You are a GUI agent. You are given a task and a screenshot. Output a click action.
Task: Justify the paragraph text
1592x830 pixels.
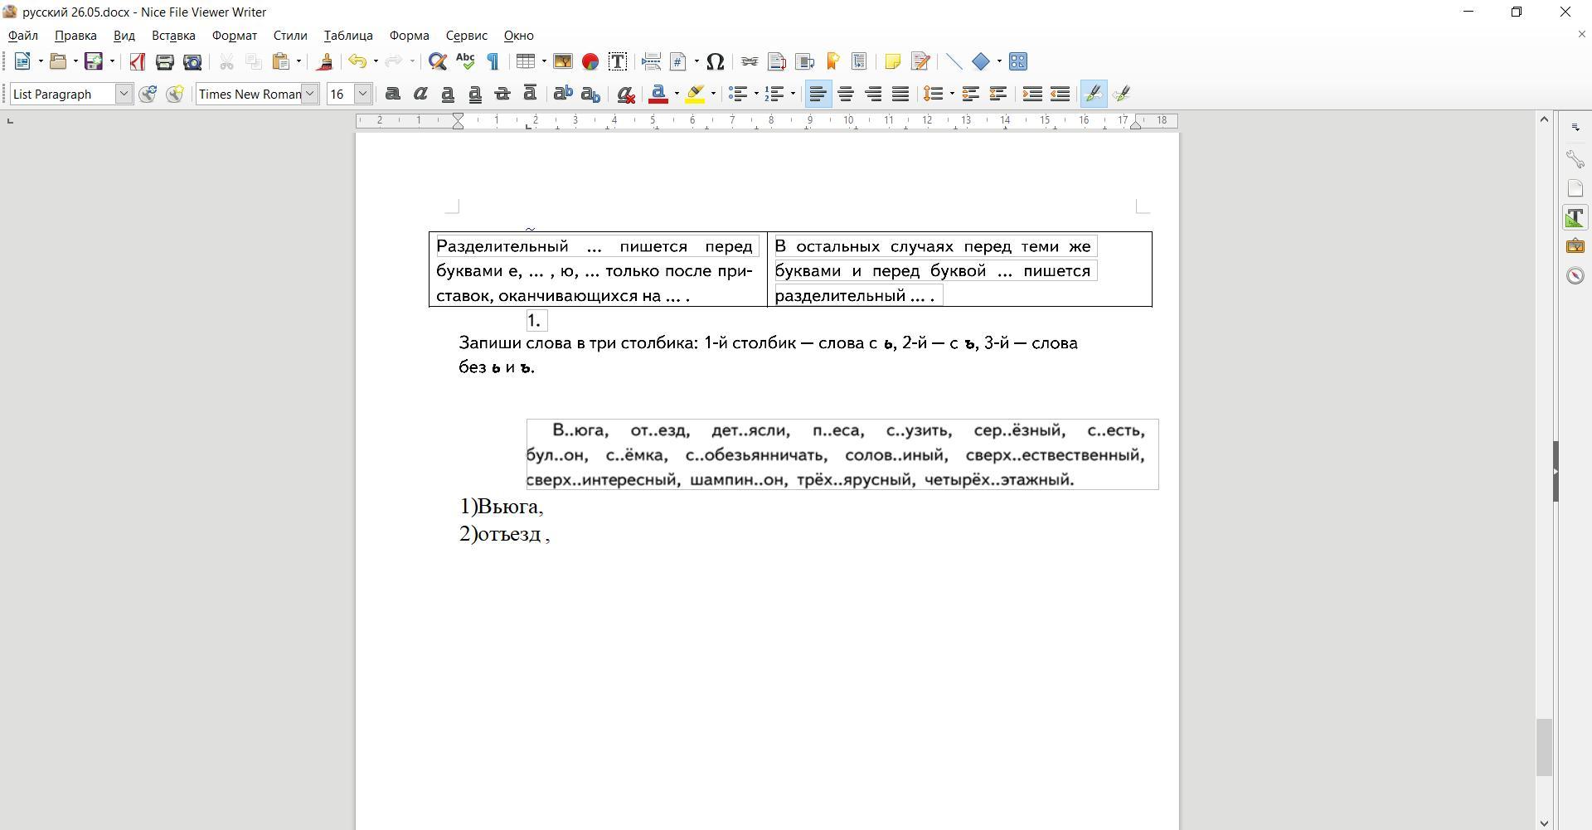click(x=900, y=94)
